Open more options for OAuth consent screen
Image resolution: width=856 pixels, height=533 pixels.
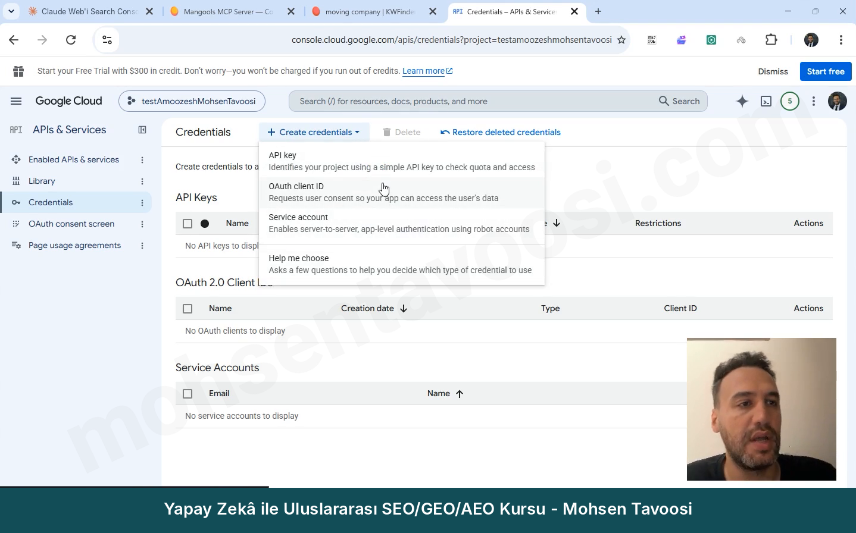coord(142,224)
